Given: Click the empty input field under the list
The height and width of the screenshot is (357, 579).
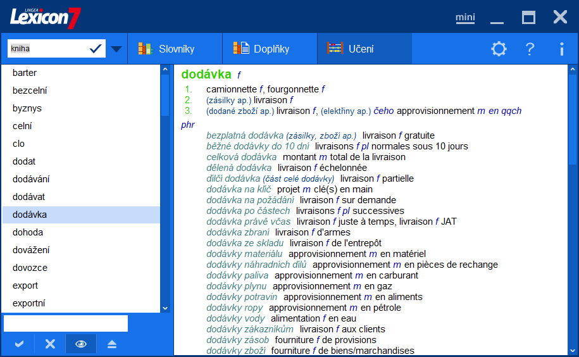Looking at the screenshot, I should [66, 323].
